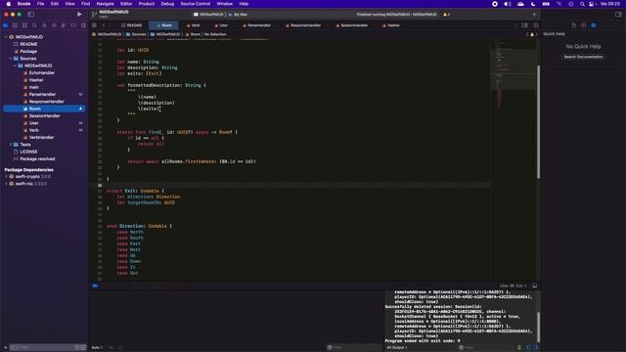Clear the console with trash icon
Image resolution: width=626 pixels, height=352 pixels.
(x=519, y=348)
